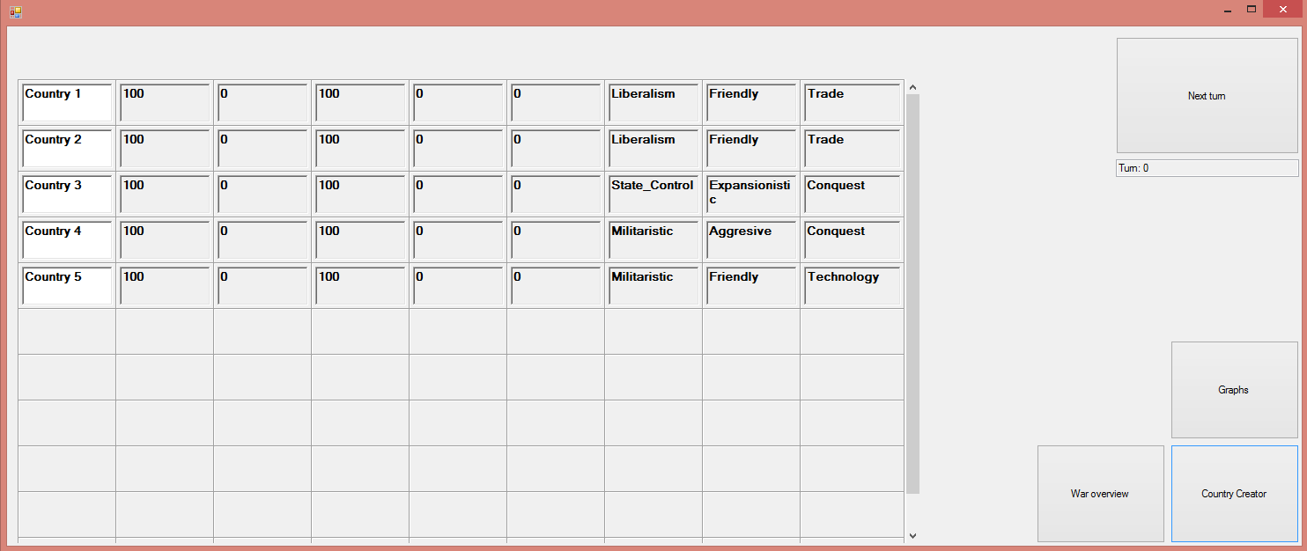Select the Country 3 name field

click(x=67, y=194)
